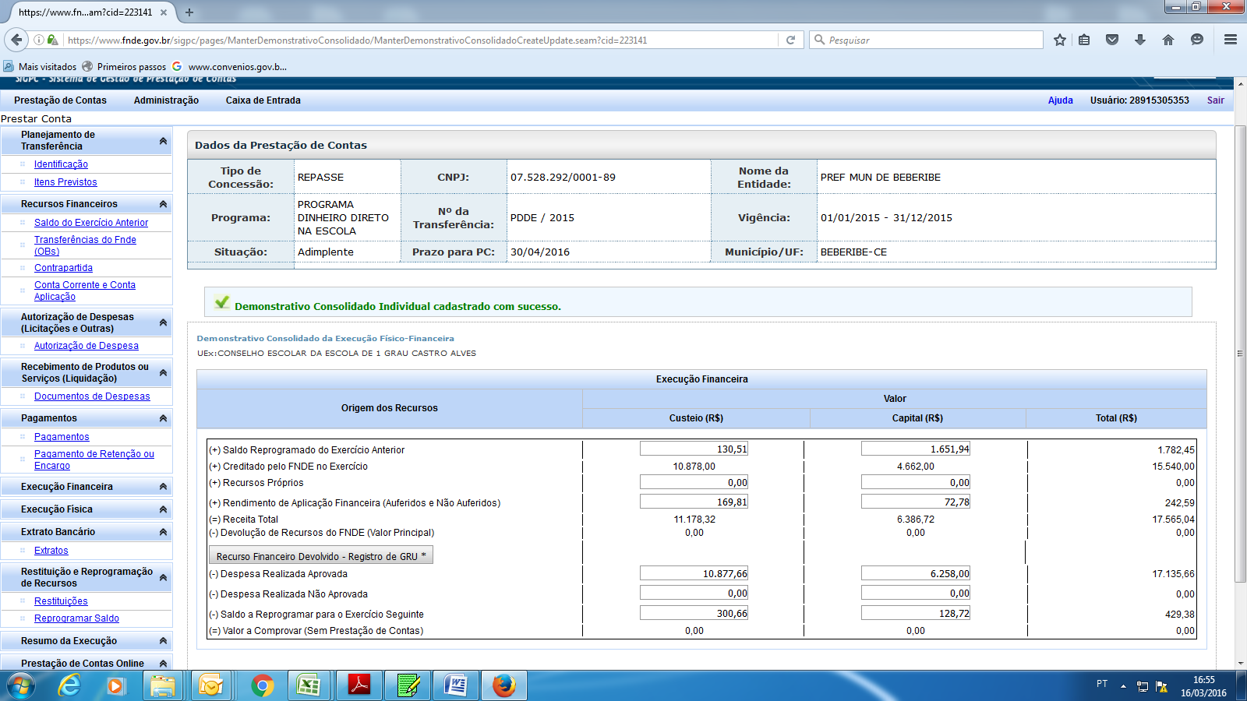This screenshot has width=1247, height=701.
Task: Click the Pocket save icon
Action: [1112, 40]
